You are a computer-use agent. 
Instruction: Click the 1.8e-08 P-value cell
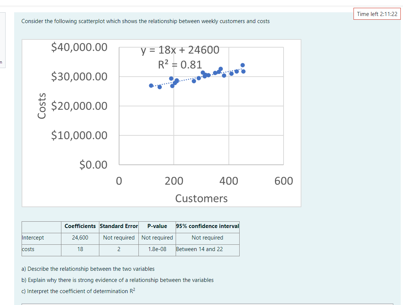[157, 249]
